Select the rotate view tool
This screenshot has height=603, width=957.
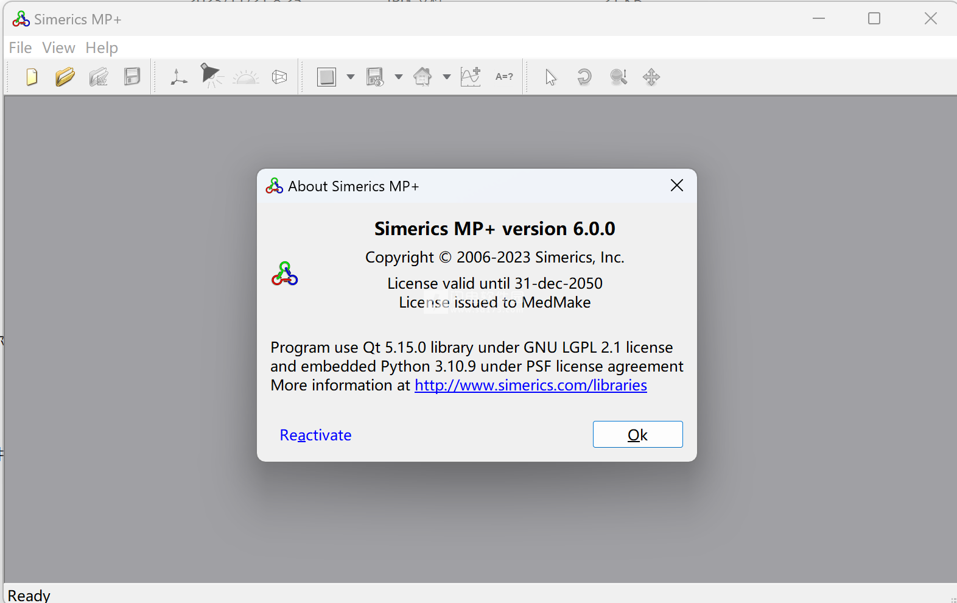tap(584, 77)
